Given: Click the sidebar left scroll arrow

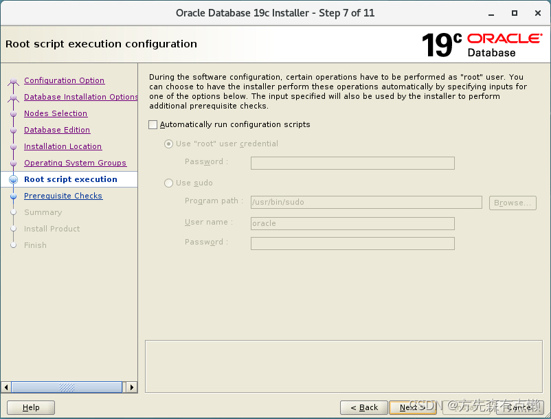Looking at the screenshot, I should (6, 387).
